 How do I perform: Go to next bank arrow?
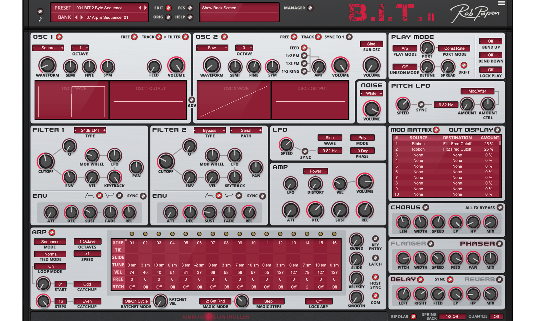[82, 17]
